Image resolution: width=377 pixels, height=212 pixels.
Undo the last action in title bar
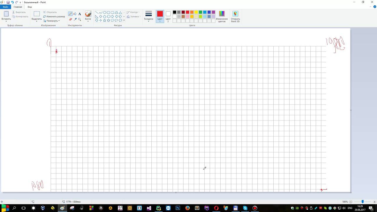click(12, 2)
